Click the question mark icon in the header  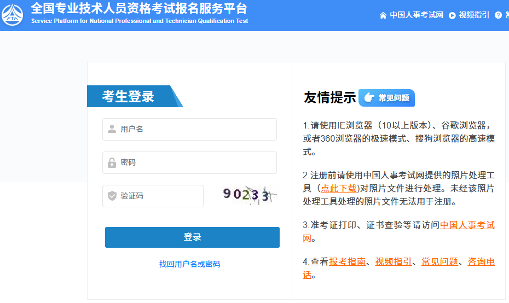(x=498, y=15)
